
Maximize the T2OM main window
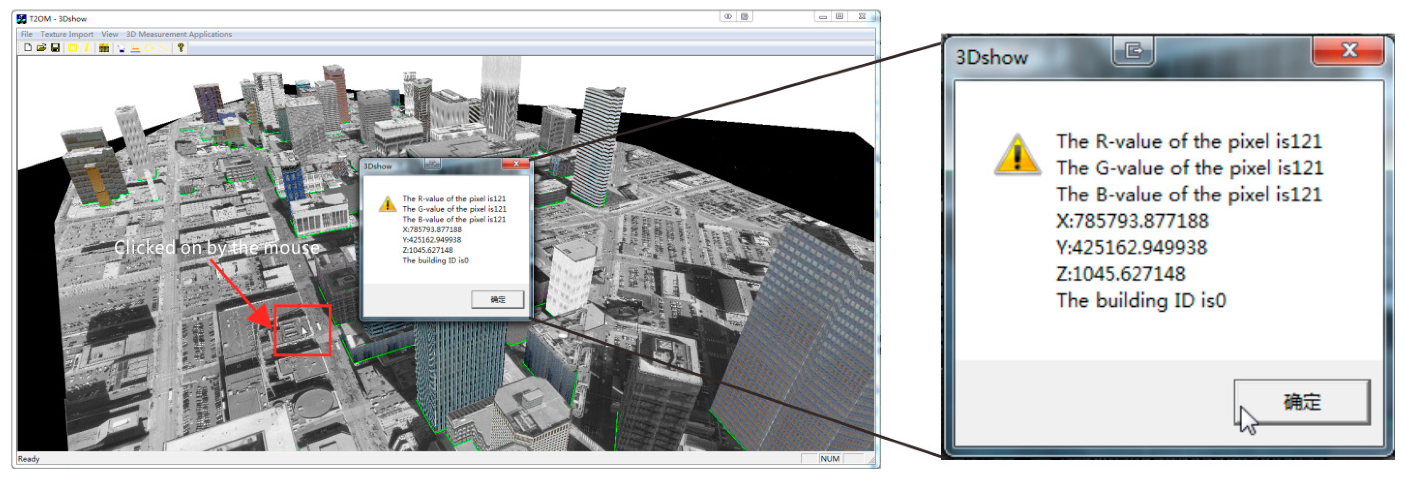click(840, 17)
